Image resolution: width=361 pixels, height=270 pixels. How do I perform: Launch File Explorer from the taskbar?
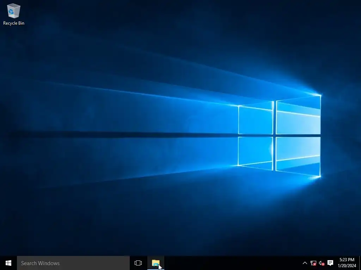coord(155,263)
